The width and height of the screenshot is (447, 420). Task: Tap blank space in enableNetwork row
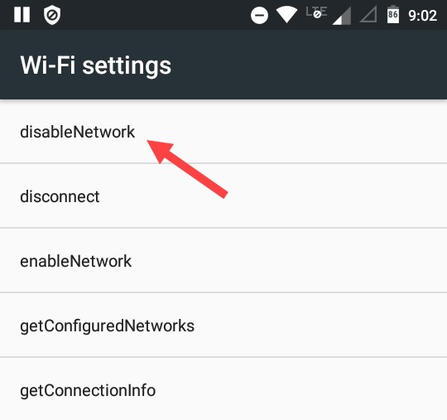pyautogui.click(x=288, y=260)
